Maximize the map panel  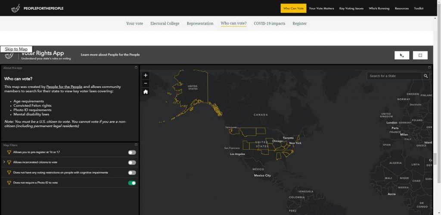(x=429, y=68)
